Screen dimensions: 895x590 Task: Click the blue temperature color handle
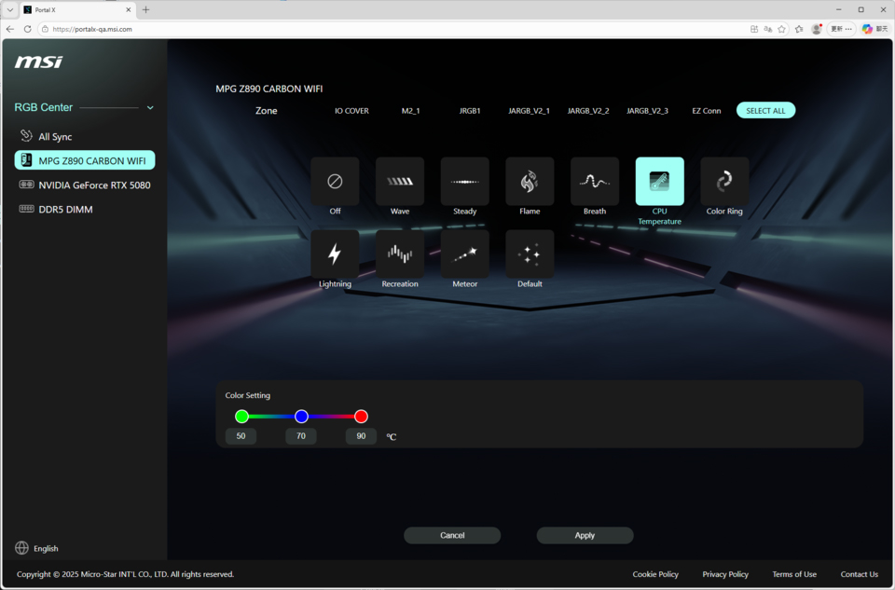pyautogui.click(x=301, y=417)
